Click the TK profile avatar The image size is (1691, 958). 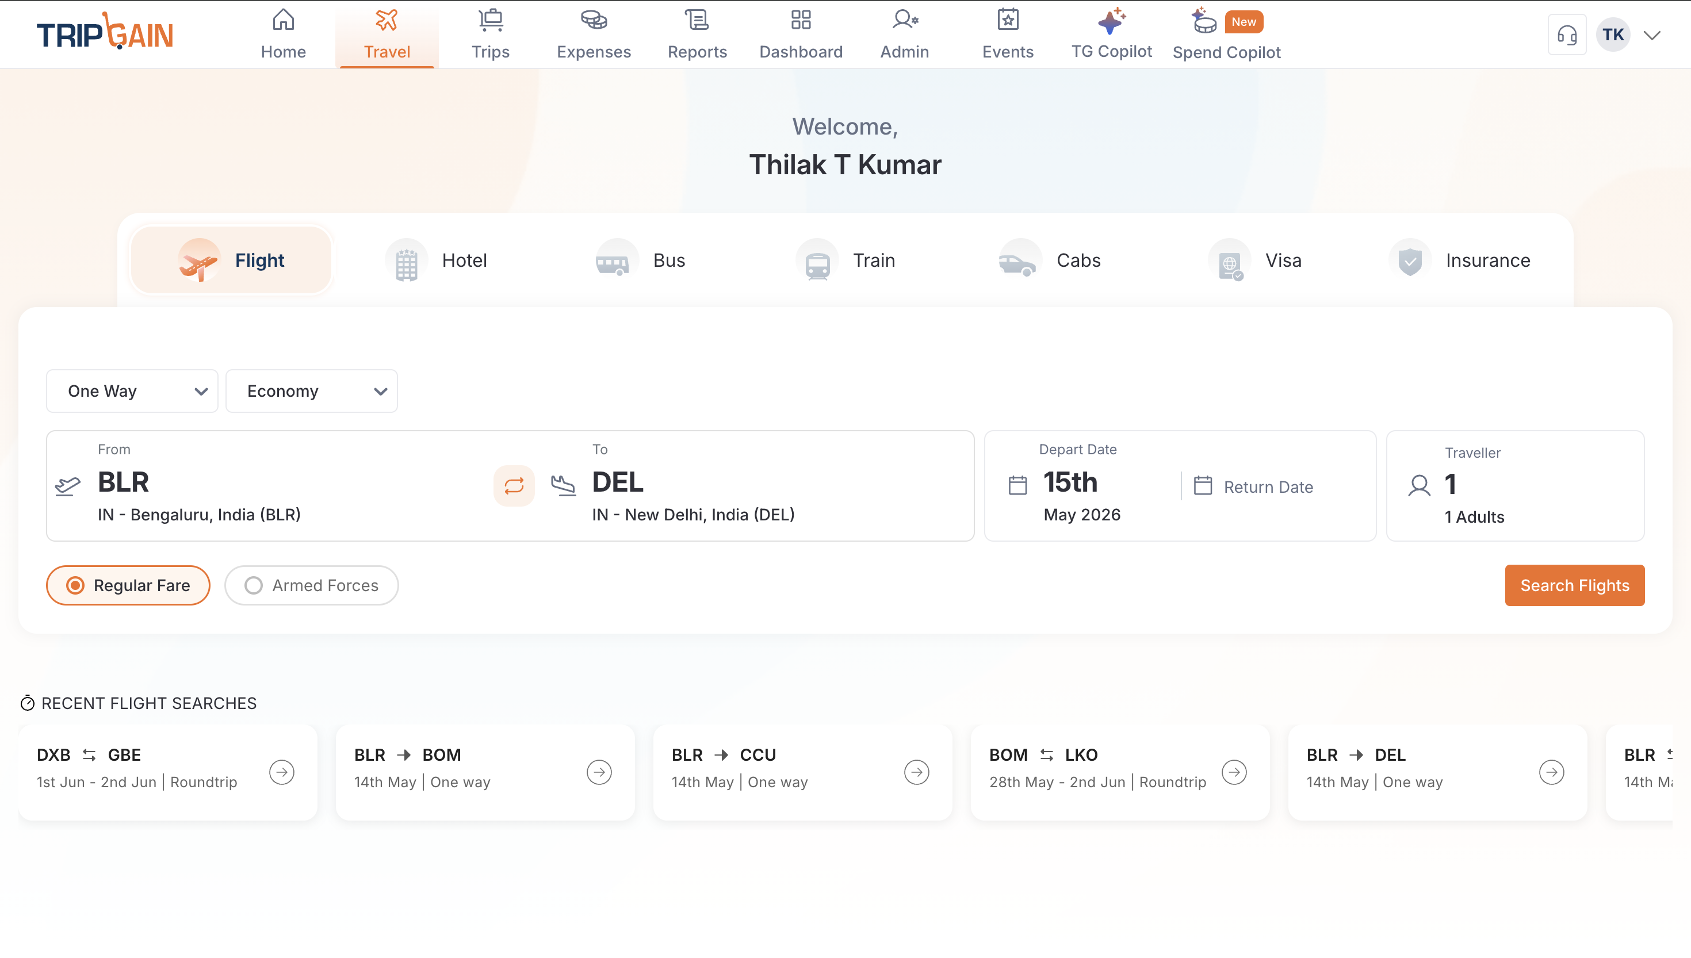tap(1613, 35)
